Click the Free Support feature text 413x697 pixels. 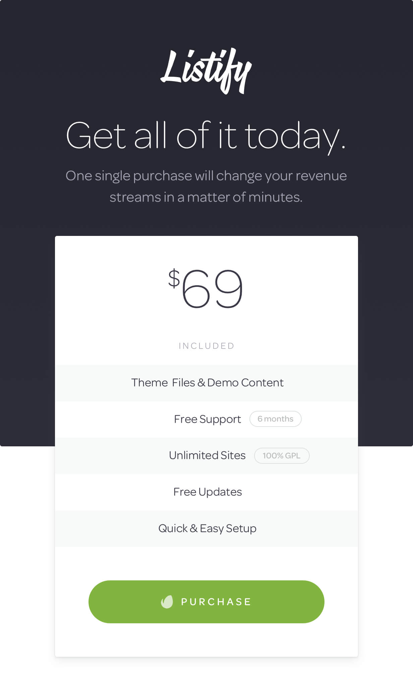207,419
